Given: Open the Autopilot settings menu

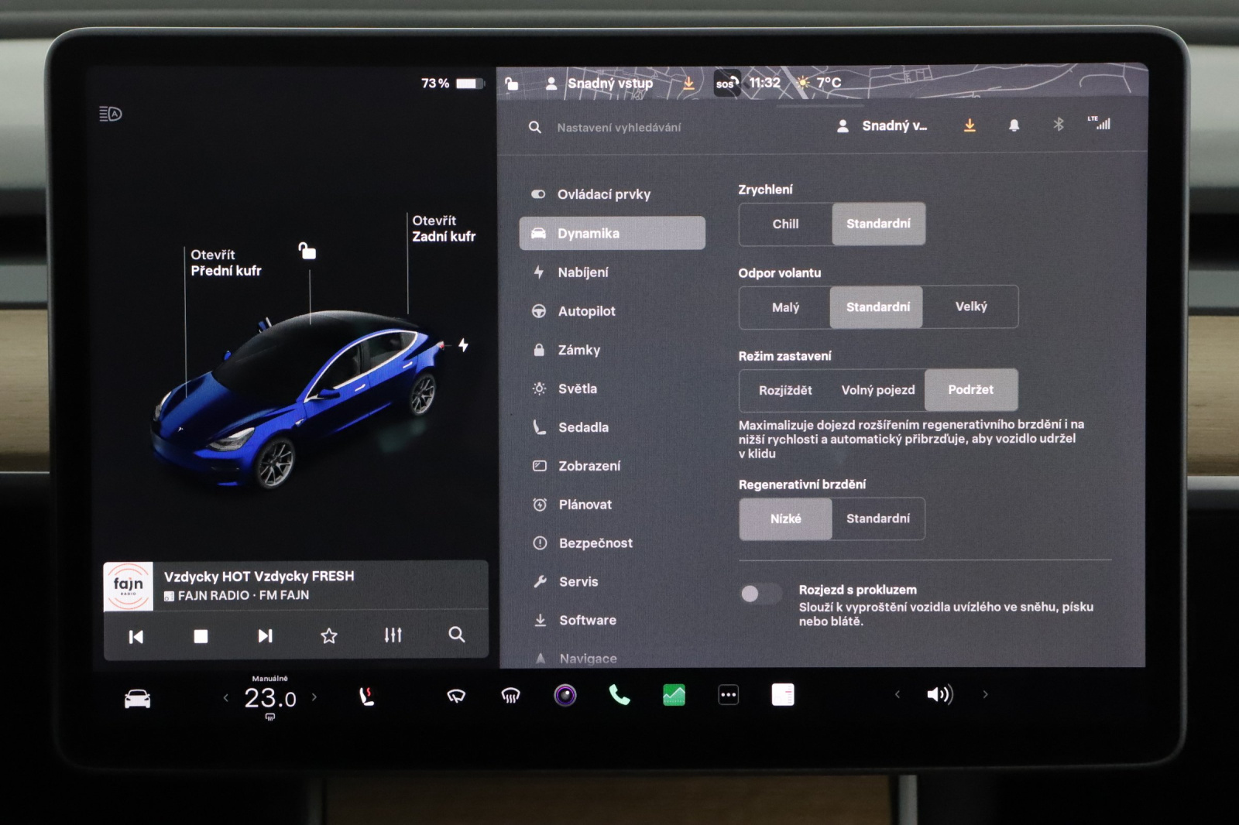Looking at the screenshot, I should tap(586, 311).
